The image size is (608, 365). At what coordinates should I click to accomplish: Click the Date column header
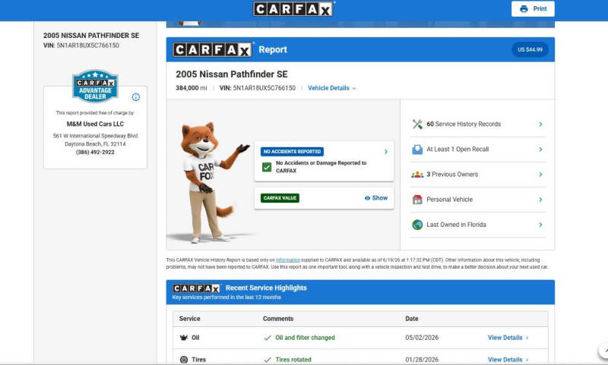pyautogui.click(x=412, y=319)
